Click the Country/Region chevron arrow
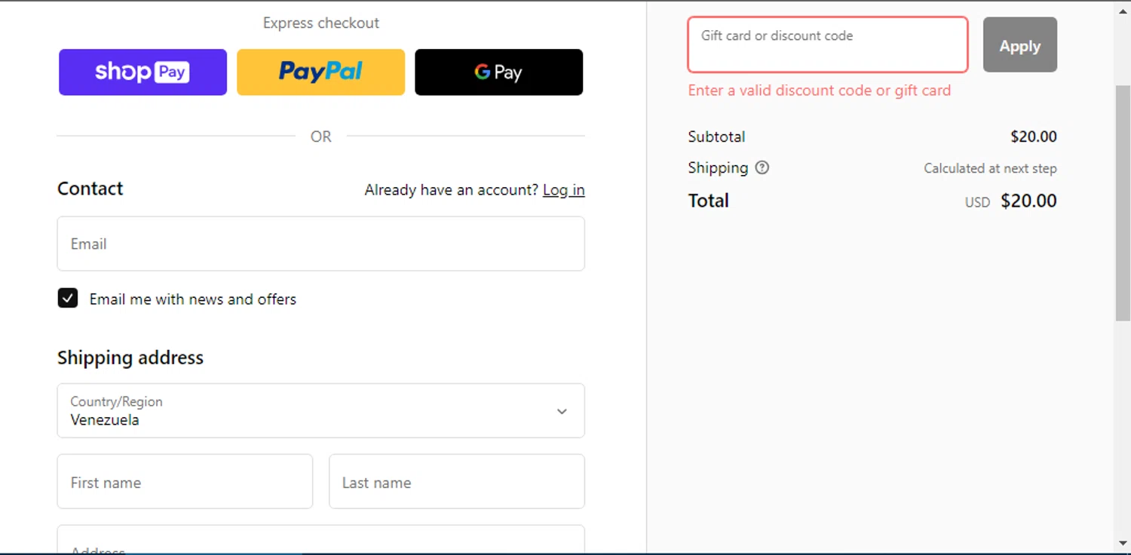 [562, 411]
